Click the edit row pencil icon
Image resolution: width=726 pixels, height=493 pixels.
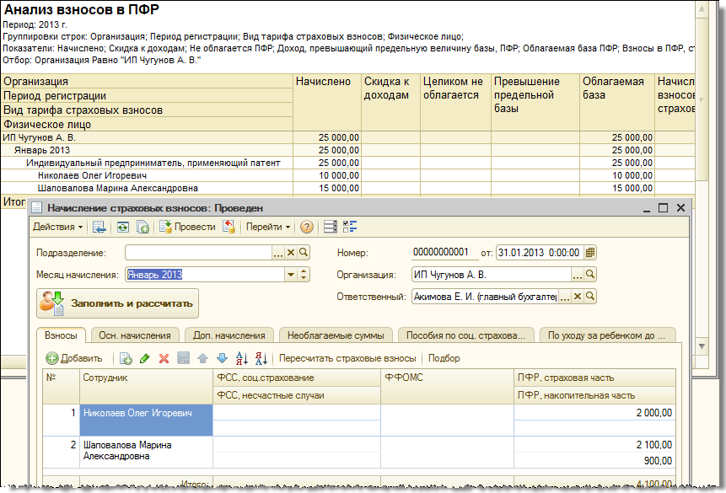[144, 358]
